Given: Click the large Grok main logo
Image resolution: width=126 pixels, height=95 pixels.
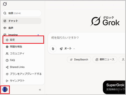Looking at the screenshot, I should tap(105, 21).
